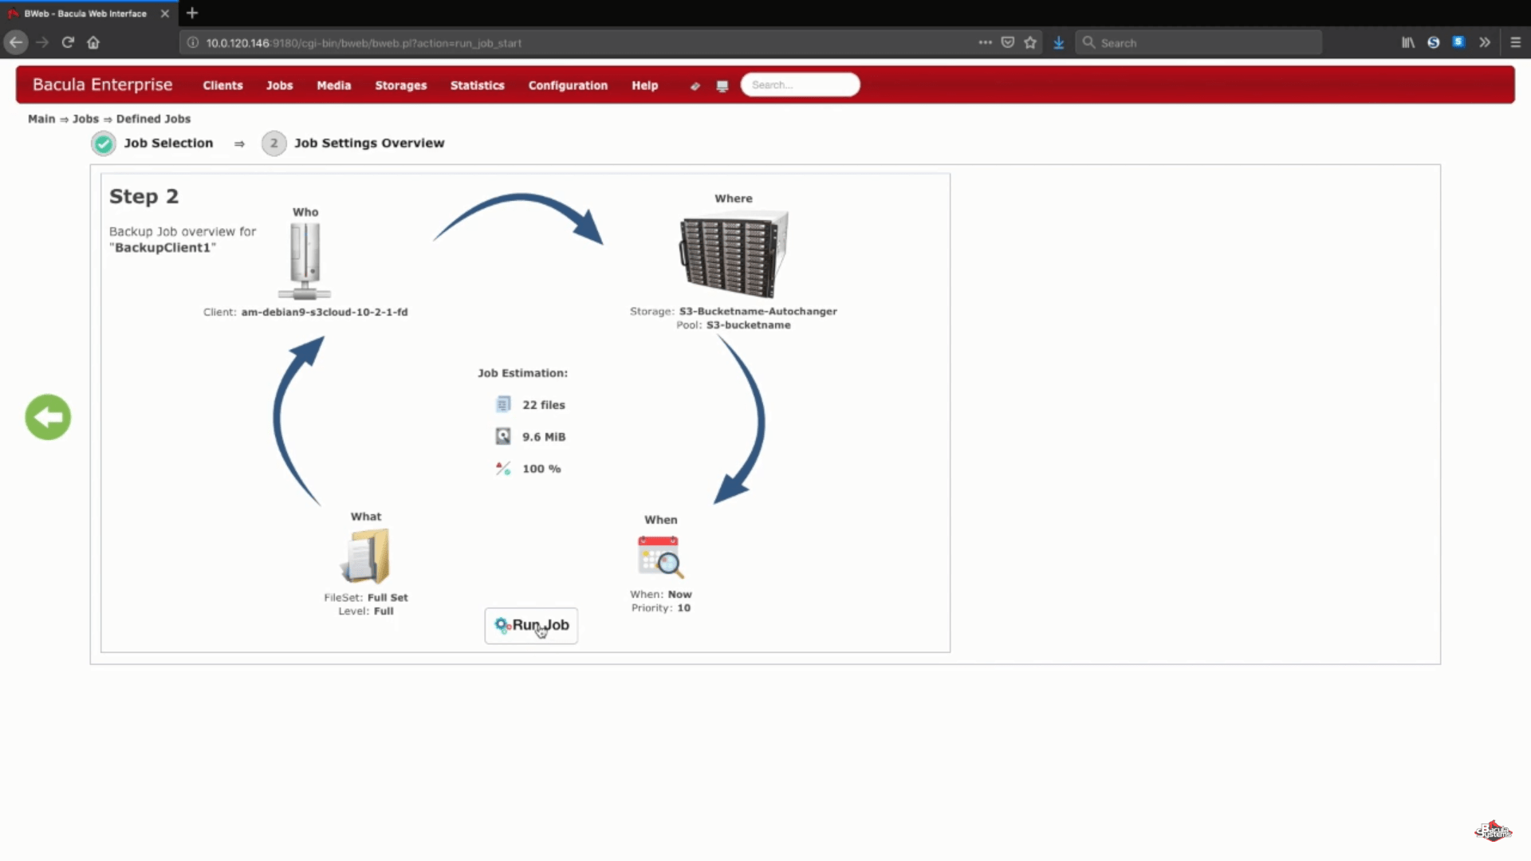Open the browser downloads arrow
Screen dimensions: 1531x861
tap(1059, 42)
